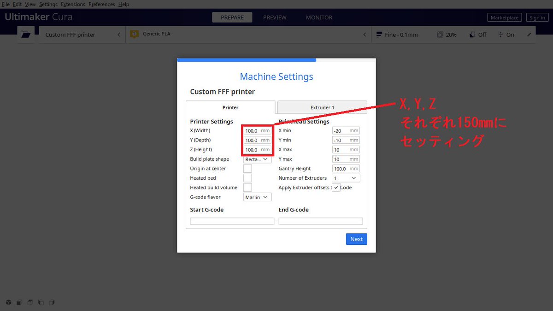Switch to the Extruder 1 tab
This screenshot has height=311, width=553.
(322, 107)
